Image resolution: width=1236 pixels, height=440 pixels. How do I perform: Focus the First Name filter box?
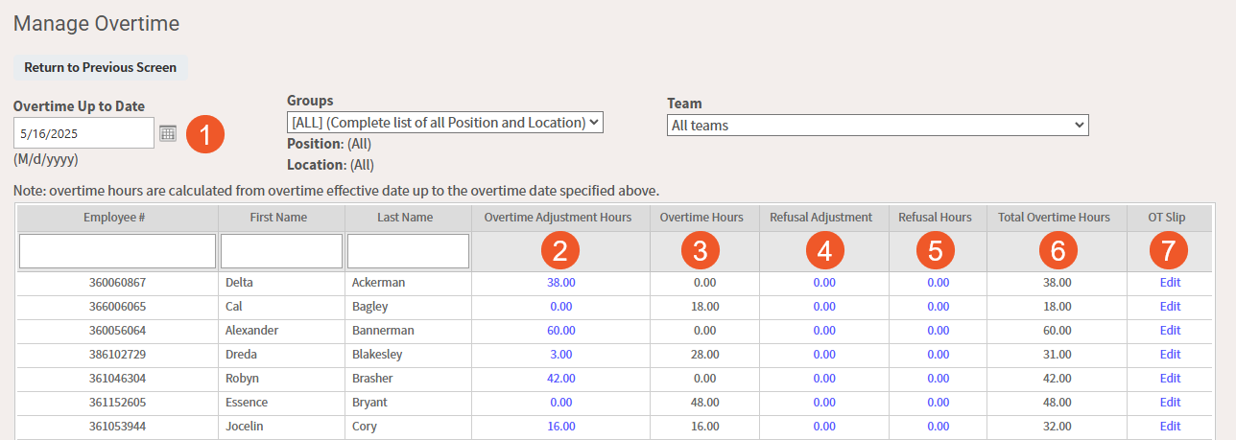pyautogui.click(x=281, y=251)
